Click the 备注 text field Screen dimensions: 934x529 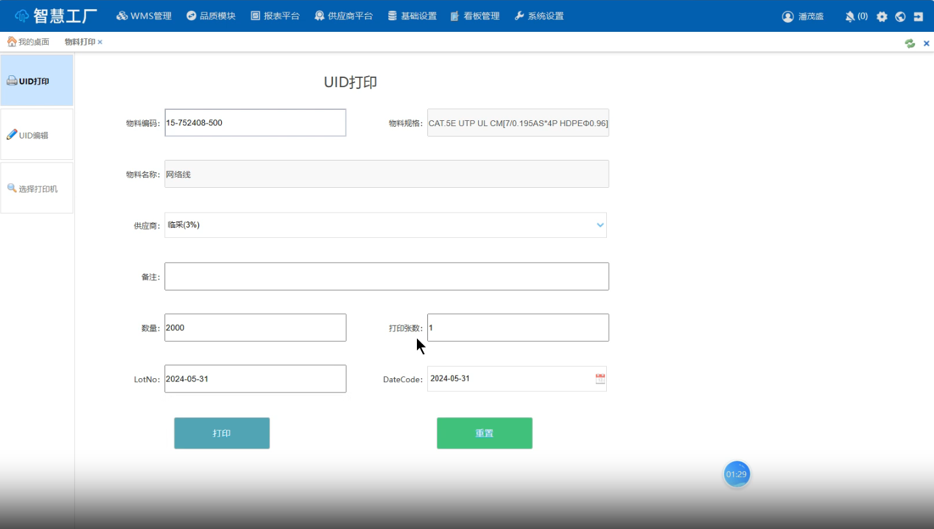pyautogui.click(x=386, y=277)
